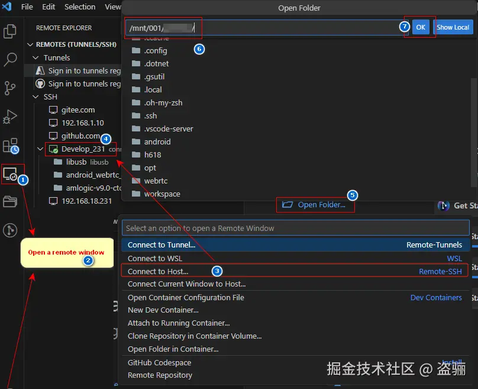This screenshot has height=389, width=478.
Task: Collapse the SSH group
Action: click(35, 97)
